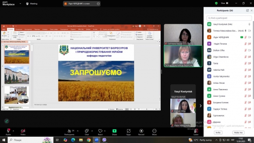
Task: Select Анна Павленко in participant list
Action: [229, 89]
